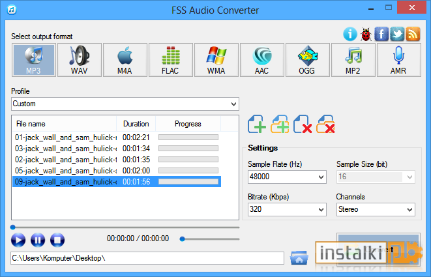The image size is (431, 277).
Task: Open the RSS feed icon
Action: 413,34
